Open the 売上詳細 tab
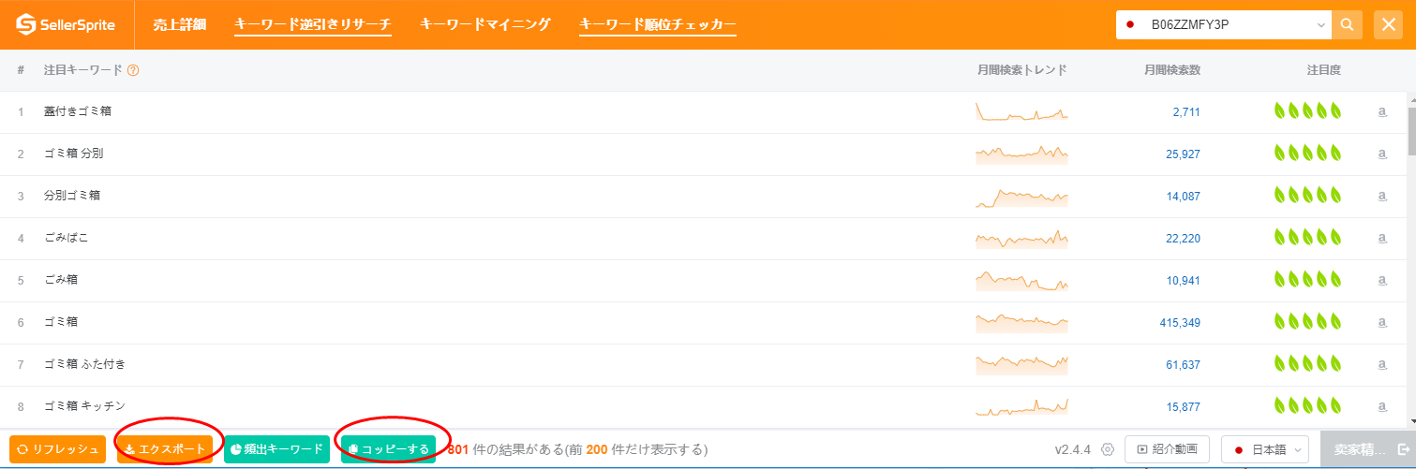This screenshot has width=1416, height=469. [x=179, y=24]
